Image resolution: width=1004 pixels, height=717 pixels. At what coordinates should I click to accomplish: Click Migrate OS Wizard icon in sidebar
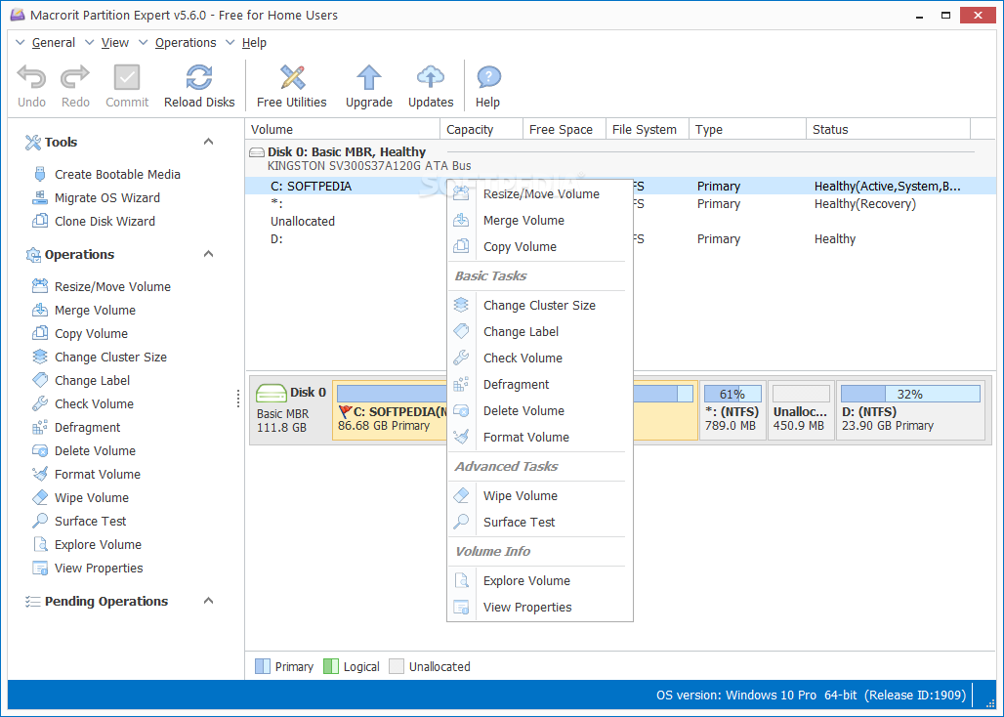40,198
